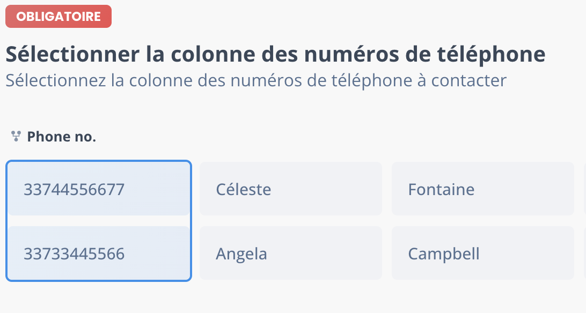Select the cell with number 33733445566
The width and height of the screenshot is (586, 313).
click(99, 253)
